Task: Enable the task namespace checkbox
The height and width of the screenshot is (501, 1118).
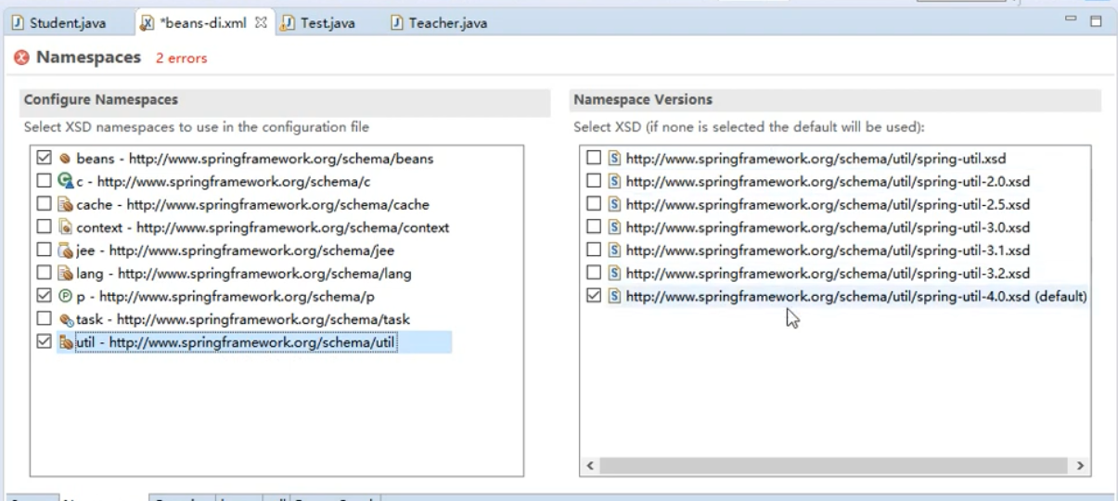Action: 44,319
